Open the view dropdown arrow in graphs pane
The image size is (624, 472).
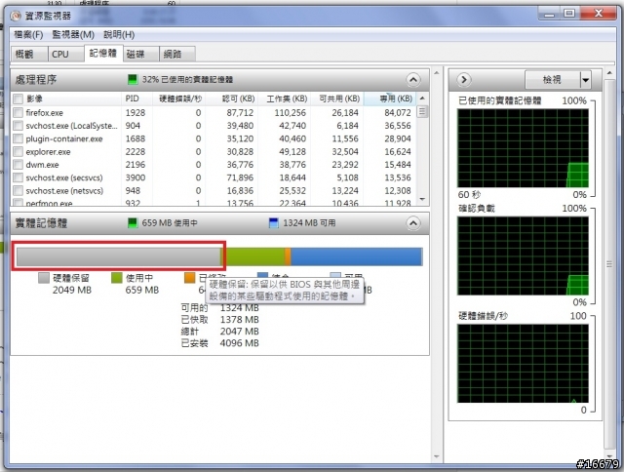point(585,80)
